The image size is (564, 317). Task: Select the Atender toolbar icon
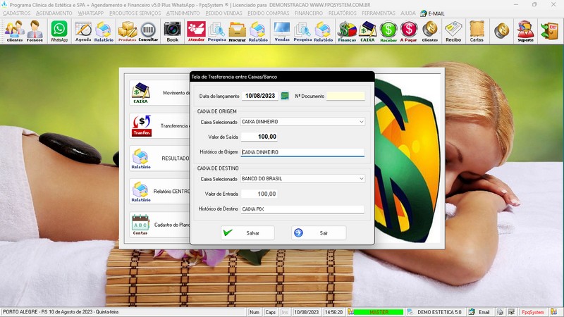pyautogui.click(x=196, y=31)
